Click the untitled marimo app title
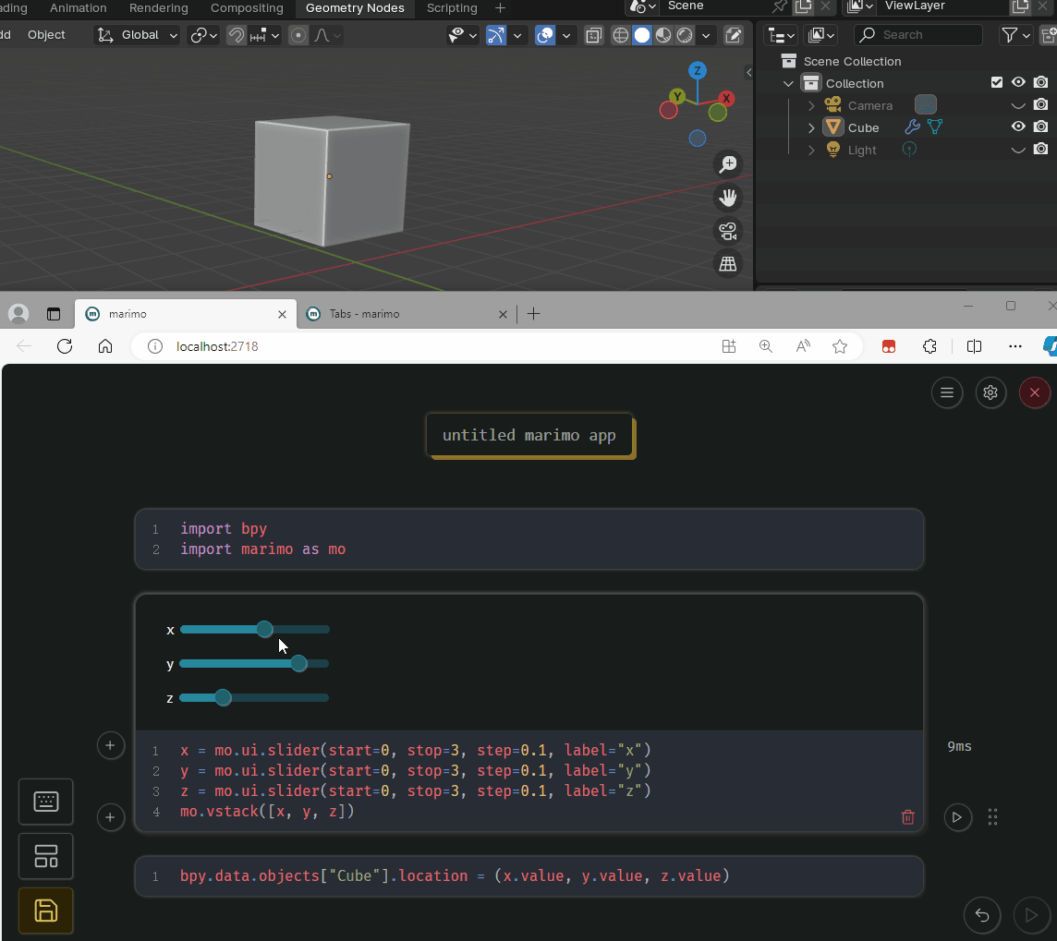The width and height of the screenshot is (1057, 941). pos(529,435)
